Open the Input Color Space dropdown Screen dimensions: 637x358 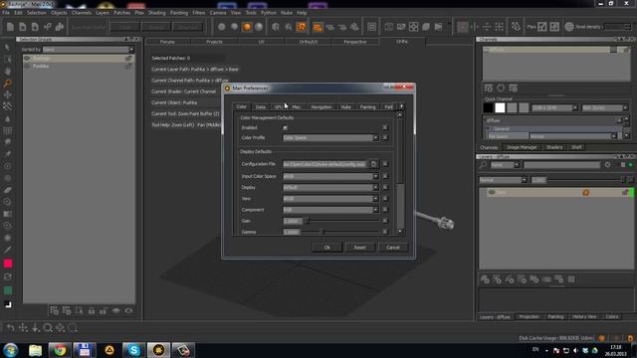tap(330, 176)
